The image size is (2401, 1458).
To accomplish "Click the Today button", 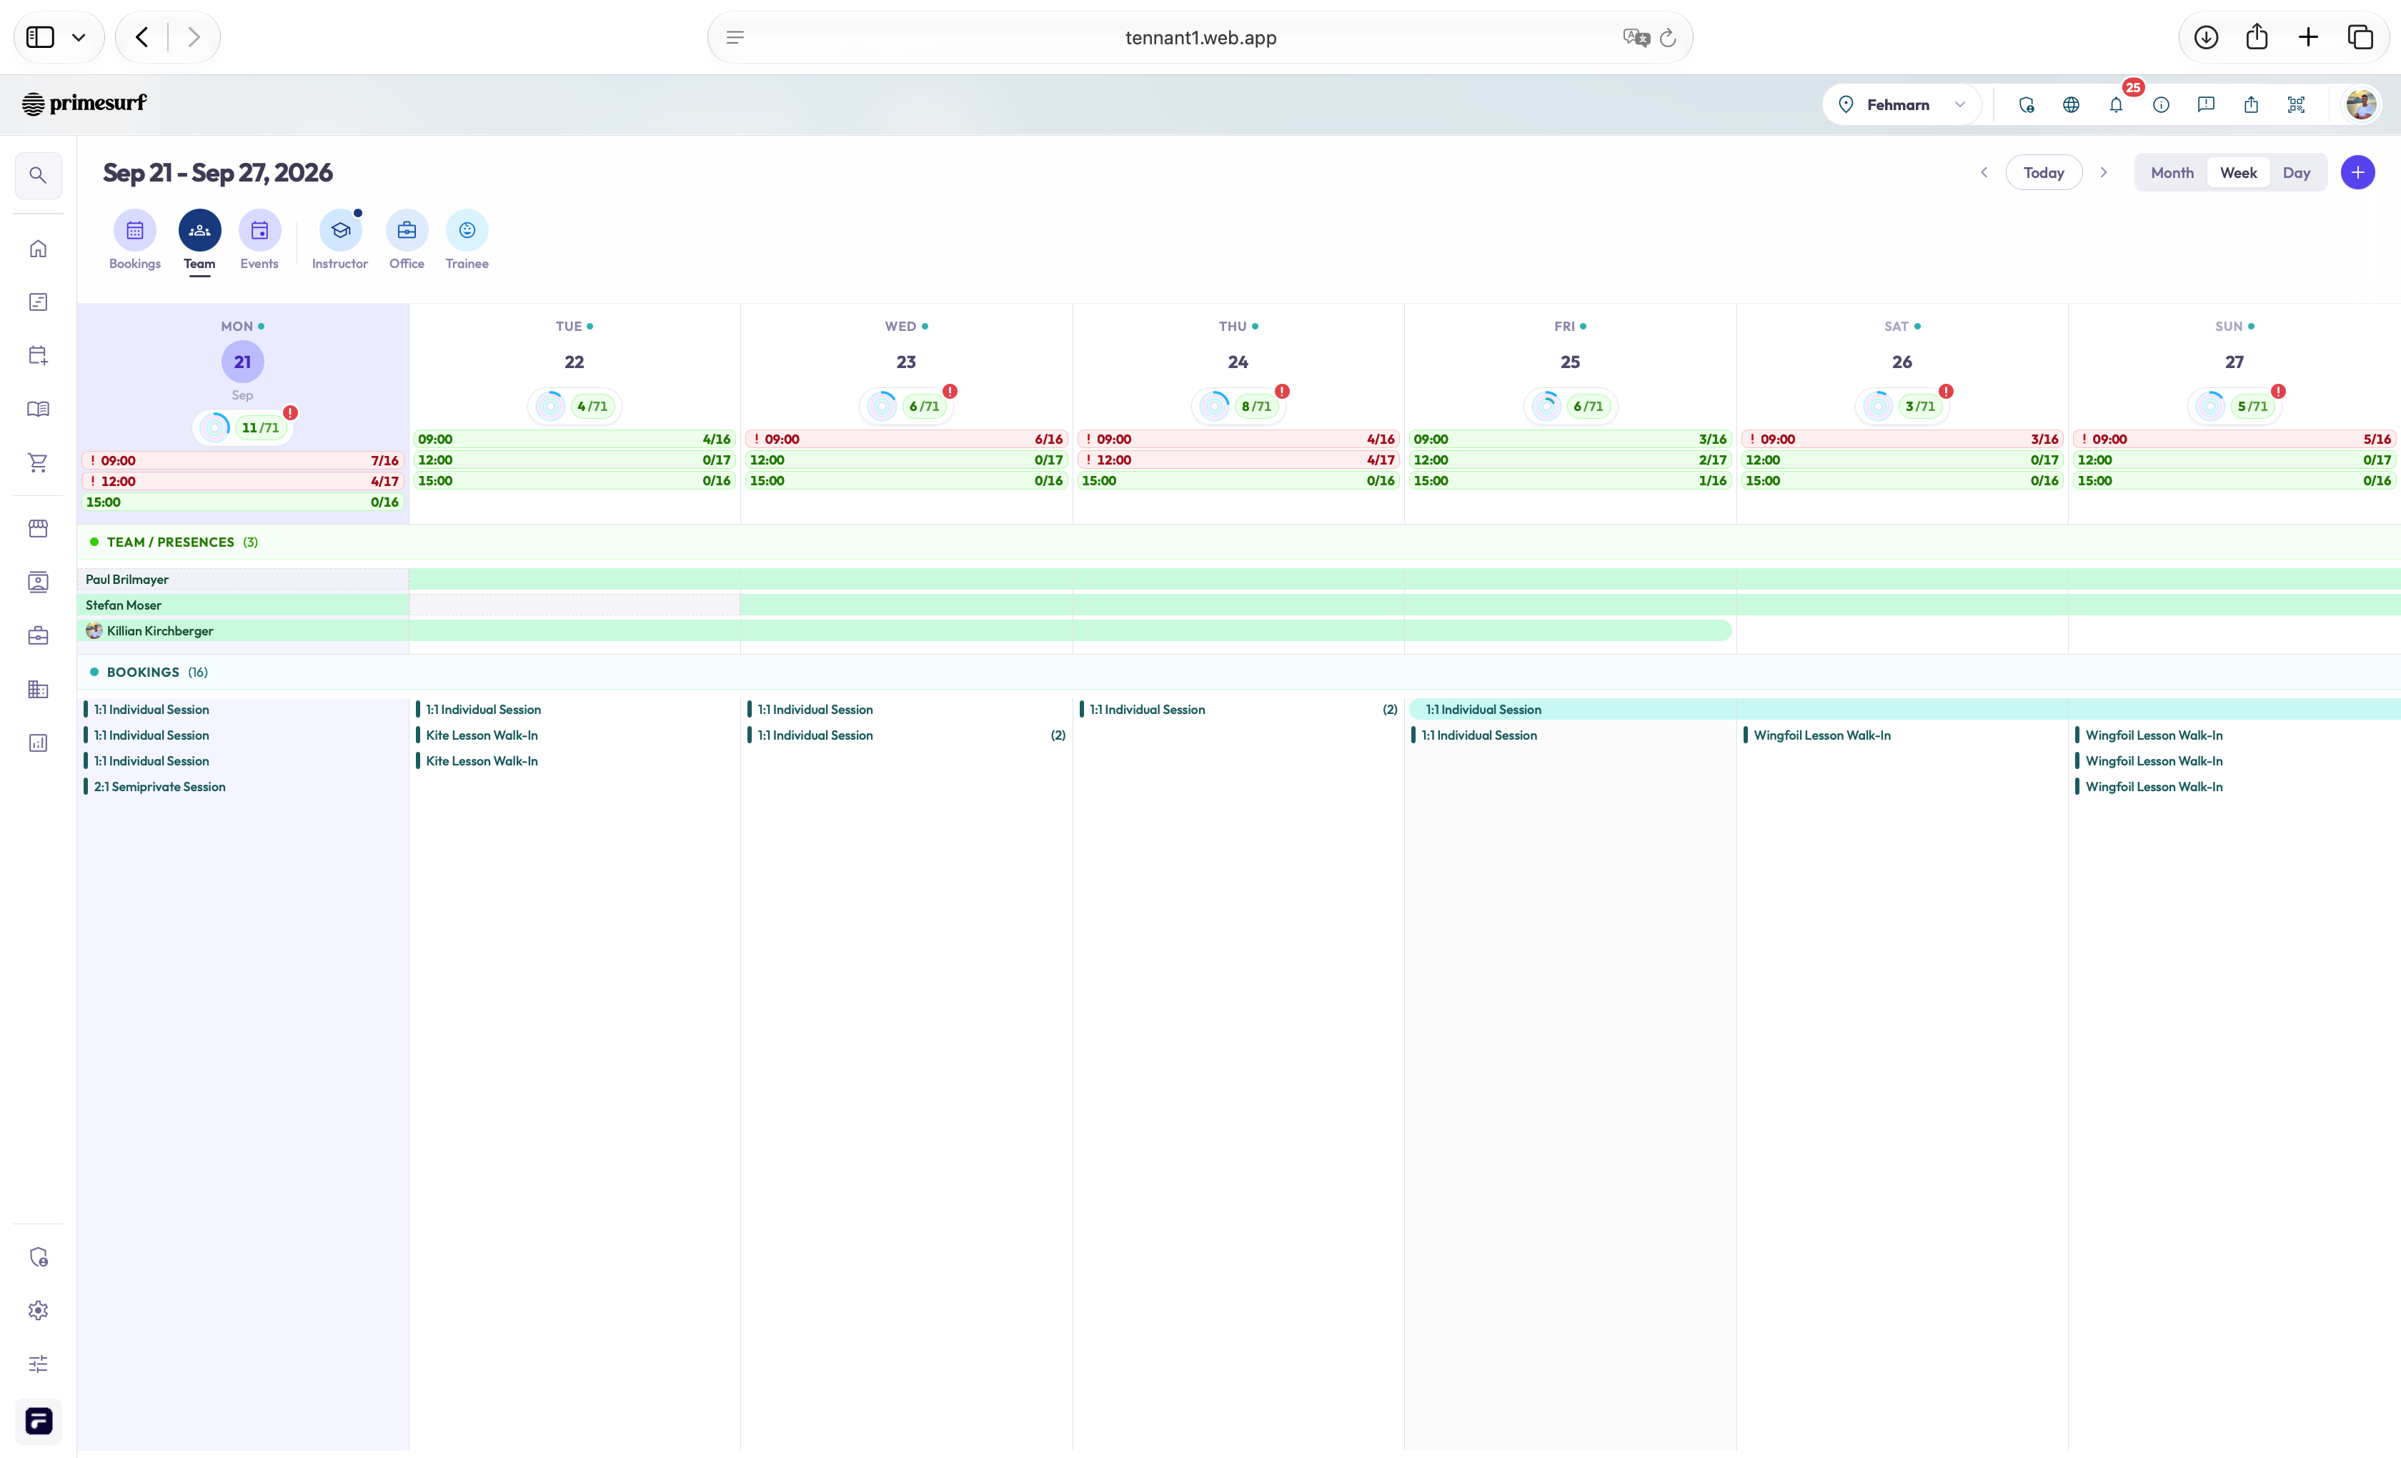I will tap(2044, 172).
